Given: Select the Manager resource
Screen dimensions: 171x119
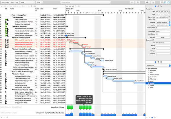Looking at the screenshot, I should (x=158, y=83).
